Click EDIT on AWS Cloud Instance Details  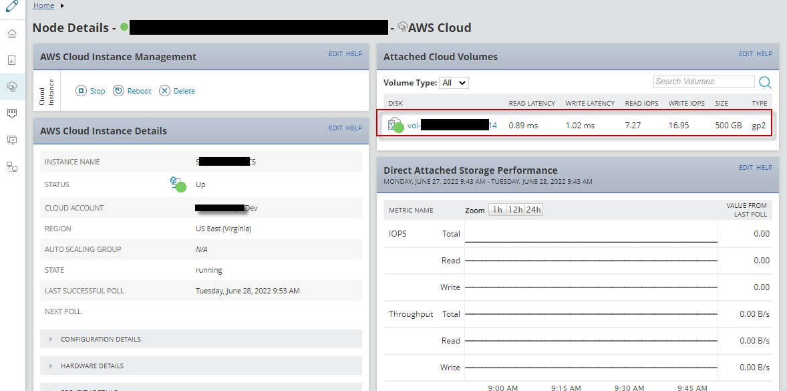pyautogui.click(x=335, y=128)
